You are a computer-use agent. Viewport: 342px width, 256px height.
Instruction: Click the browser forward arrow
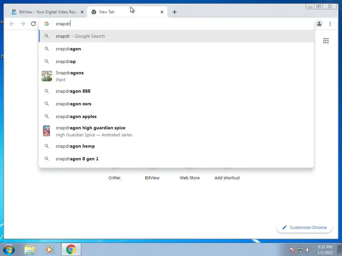pos(23,24)
